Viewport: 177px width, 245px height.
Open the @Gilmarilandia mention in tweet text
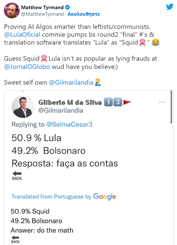pyautogui.click(x=71, y=83)
